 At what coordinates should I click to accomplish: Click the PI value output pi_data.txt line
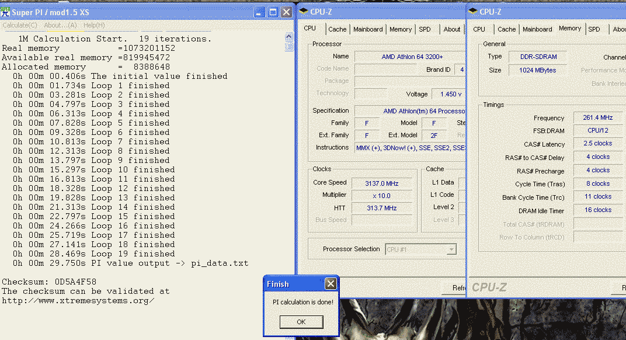[131, 263]
